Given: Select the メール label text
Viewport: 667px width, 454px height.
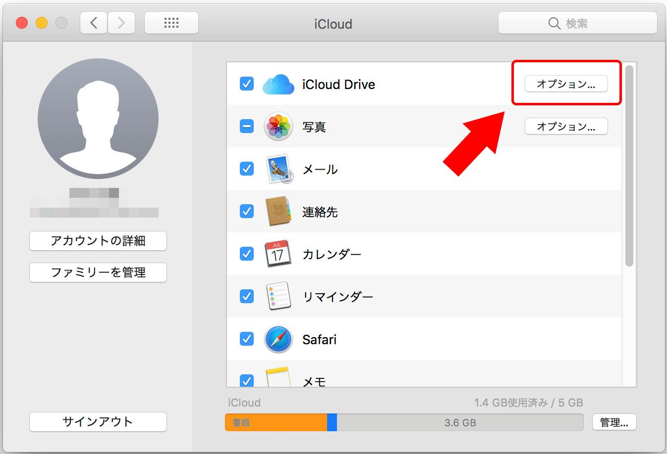Looking at the screenshot, I should click(320, 170).
